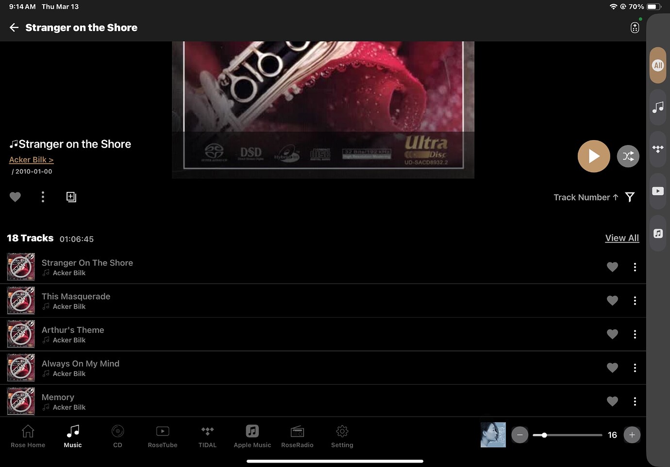Change Track Number sort order
Screen dimensions: 670x467
pos(586,197)
